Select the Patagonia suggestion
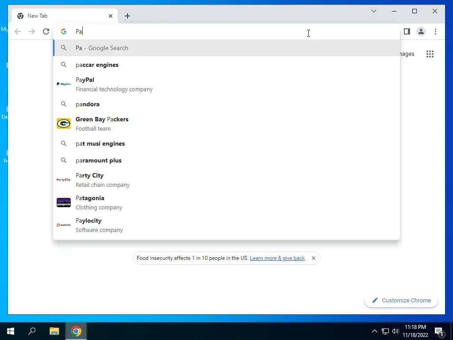 (226, 203)
